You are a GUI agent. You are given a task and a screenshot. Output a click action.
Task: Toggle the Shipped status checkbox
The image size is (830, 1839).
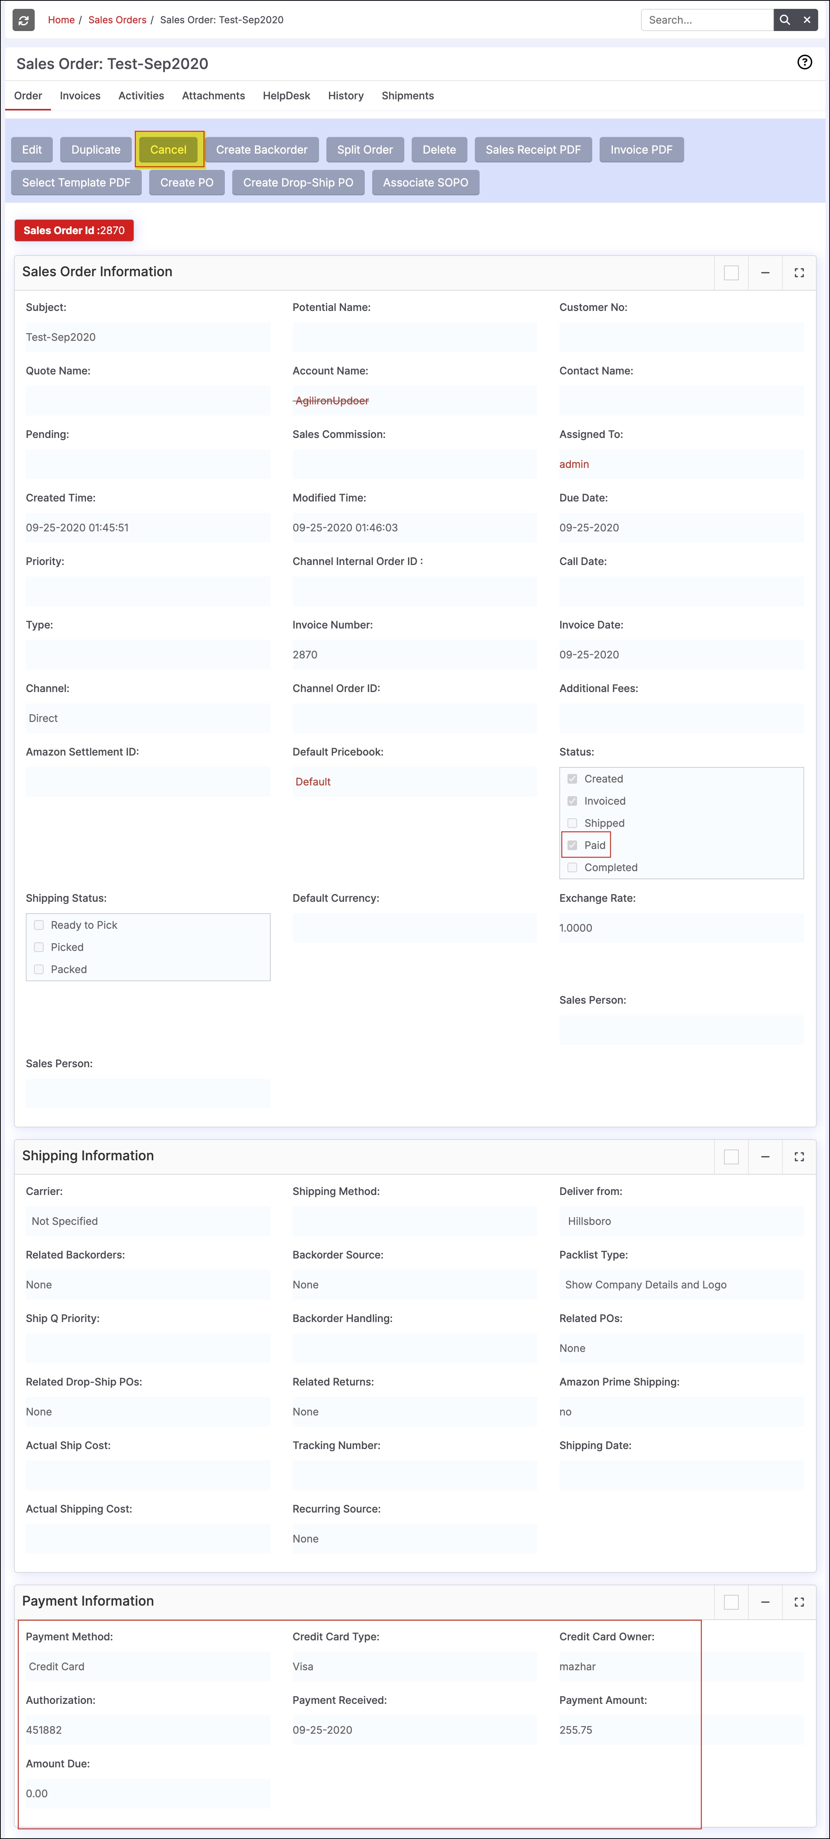[572, 823]
